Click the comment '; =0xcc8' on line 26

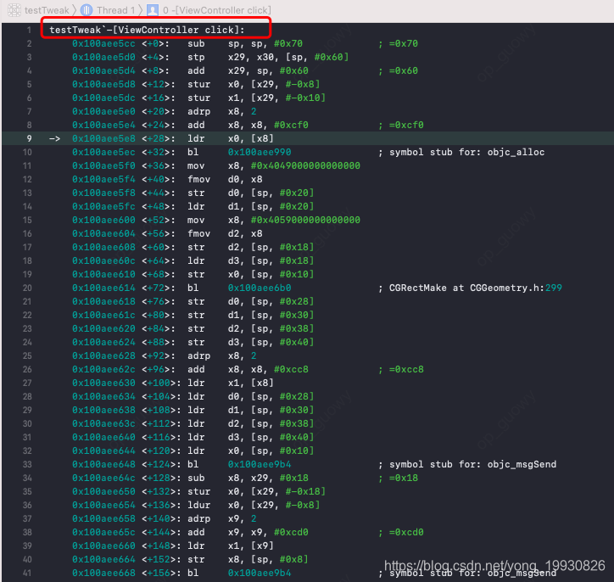(401, 369)
